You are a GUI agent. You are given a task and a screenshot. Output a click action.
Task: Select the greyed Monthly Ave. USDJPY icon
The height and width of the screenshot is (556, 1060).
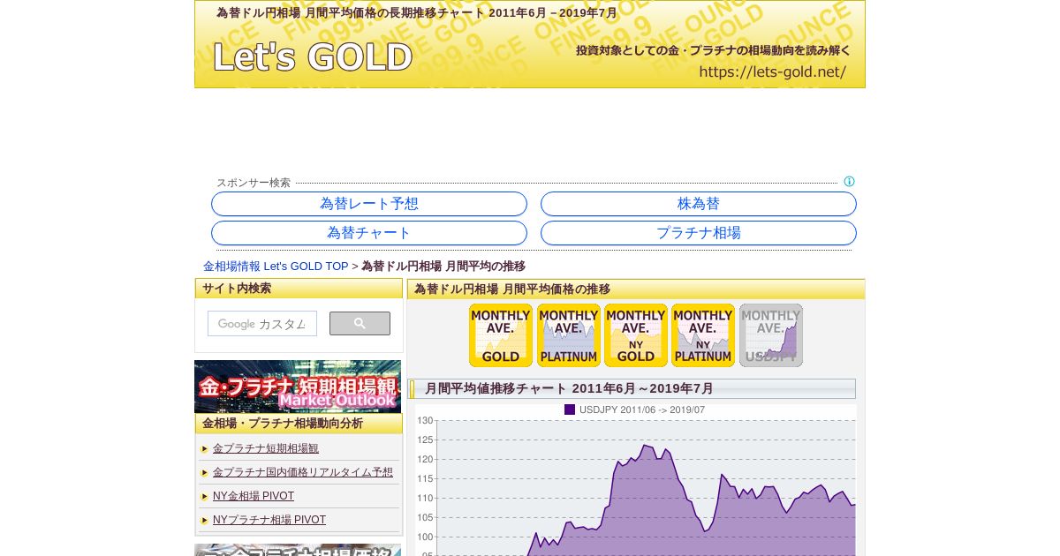click(x=771, y=335)
